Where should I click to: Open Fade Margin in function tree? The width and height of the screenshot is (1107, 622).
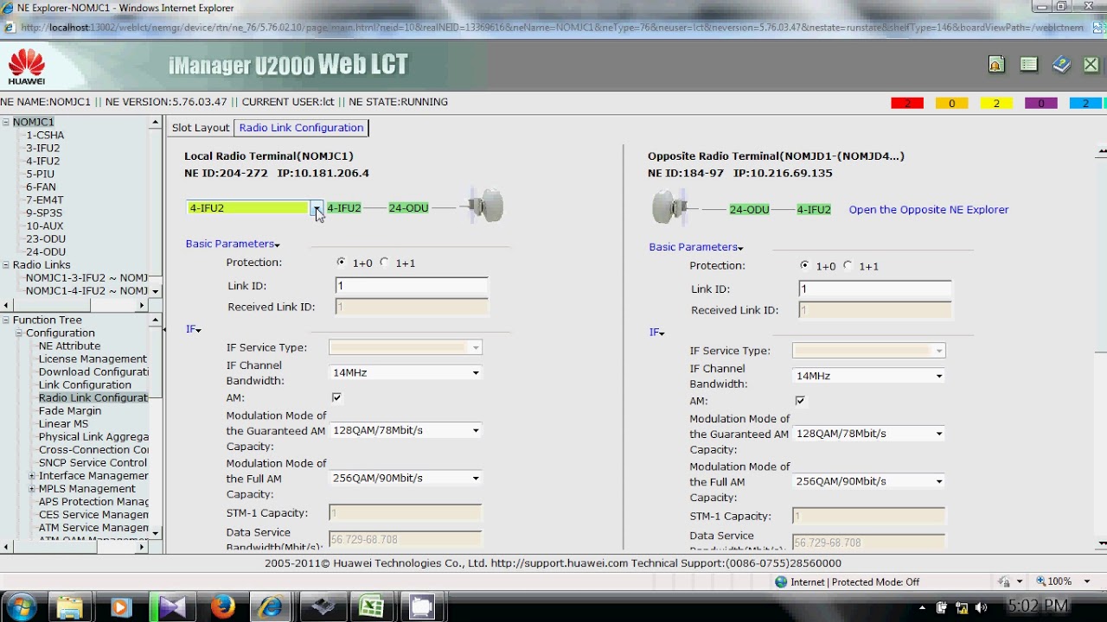[x=70, y=411]
